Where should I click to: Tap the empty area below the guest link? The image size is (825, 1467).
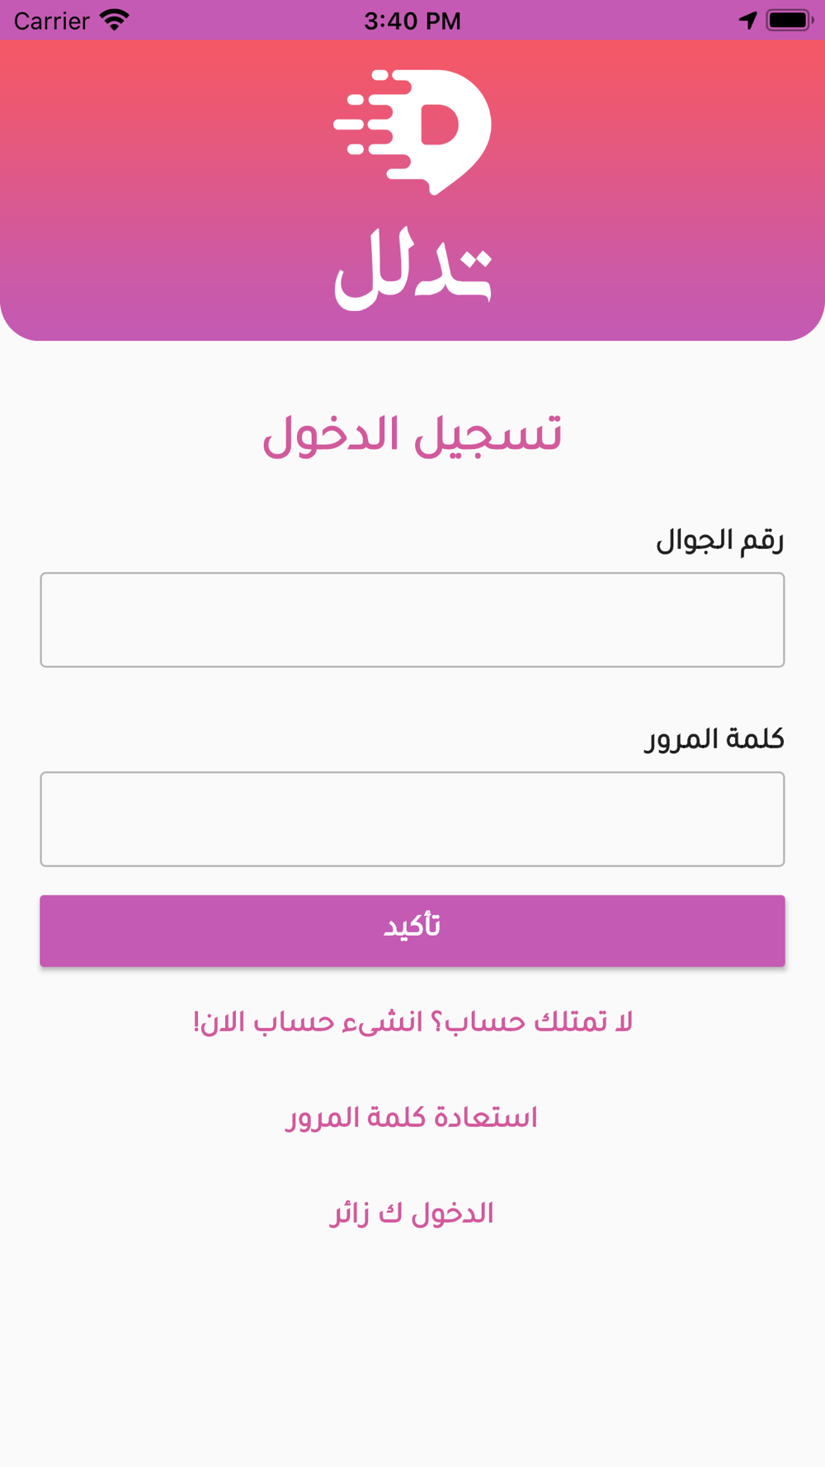pyautogui.click(x=412, y=1353)
